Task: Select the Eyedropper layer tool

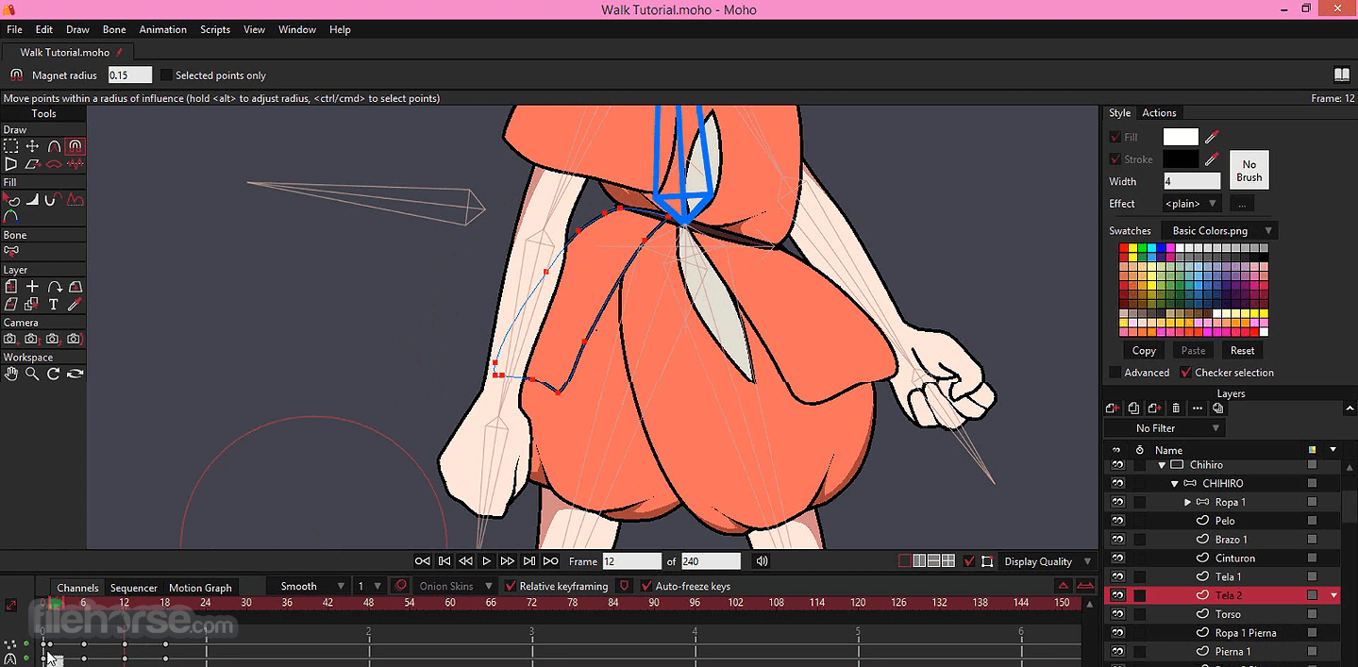Action: (x=75, y=304)
